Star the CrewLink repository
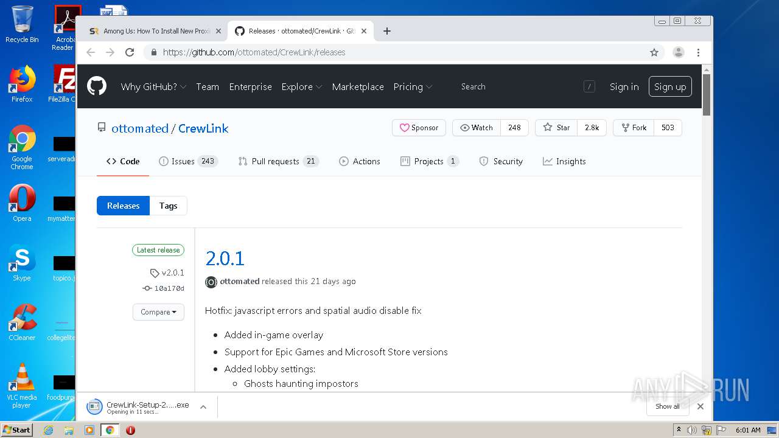The height and width of the screenshot is (438, 779). click(x=556, y=128)
